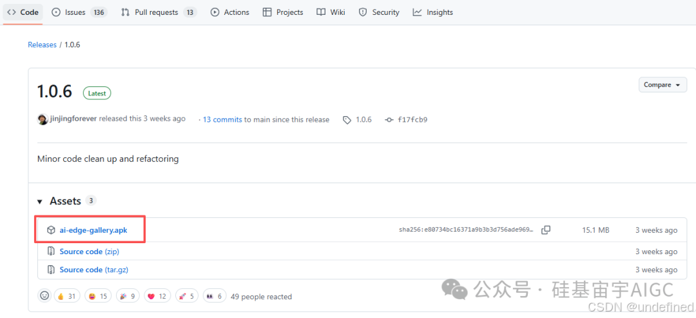Copy the sha256 checksum icon
The image size is (696, 318).
pyautogui.click(x=546, y=230)
